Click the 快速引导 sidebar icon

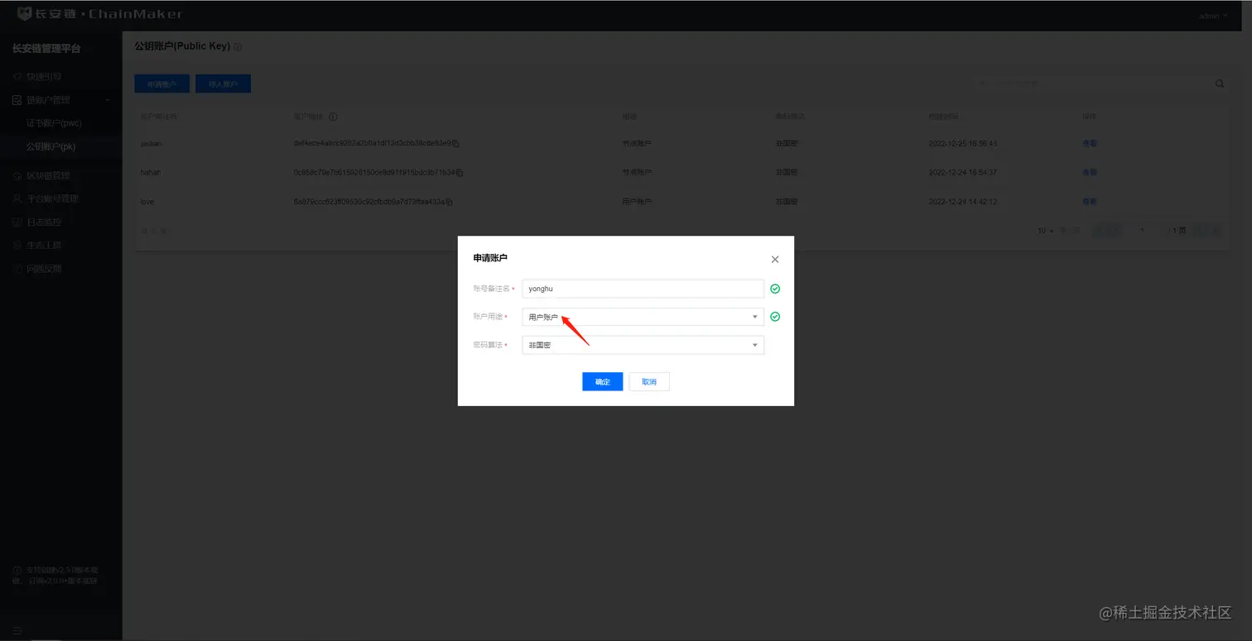coord(17,77)
